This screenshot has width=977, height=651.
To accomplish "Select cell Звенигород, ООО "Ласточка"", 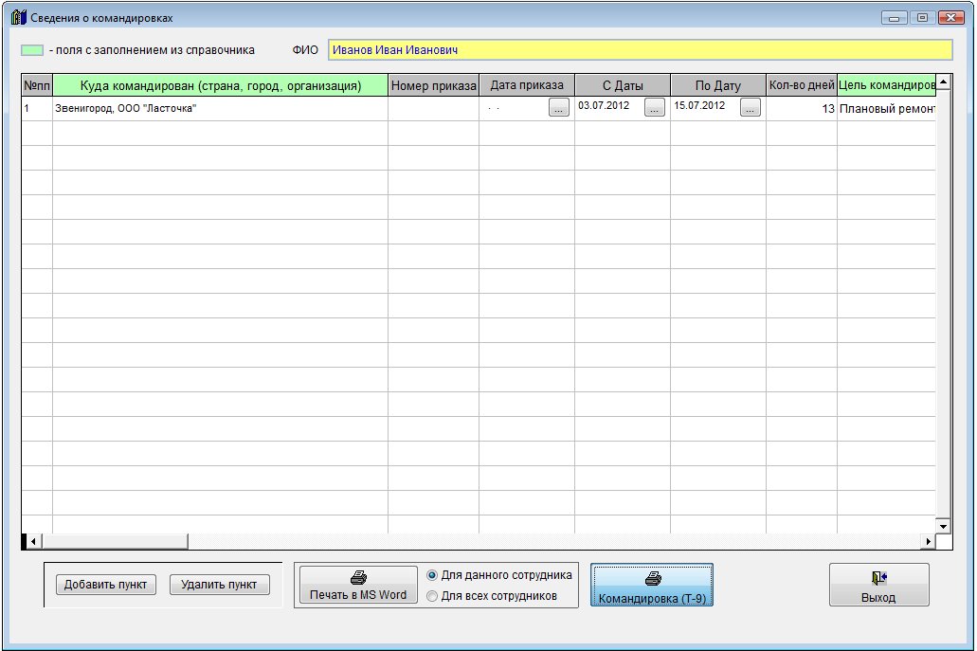I will [x=221, y=108].
